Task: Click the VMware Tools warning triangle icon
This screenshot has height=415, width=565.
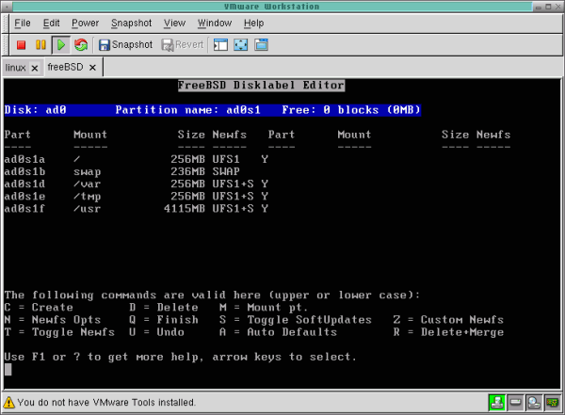Action: click(x=9, y=403)
